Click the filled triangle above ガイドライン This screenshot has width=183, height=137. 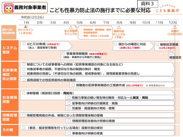tap(26, 27)
